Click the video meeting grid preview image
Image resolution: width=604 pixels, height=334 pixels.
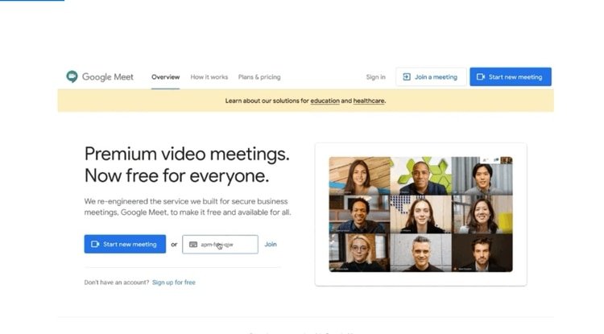click(x=420, y=214)
